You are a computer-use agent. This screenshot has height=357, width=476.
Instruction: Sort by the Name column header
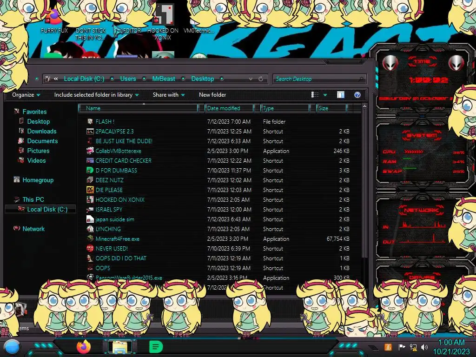pos(139,108)
